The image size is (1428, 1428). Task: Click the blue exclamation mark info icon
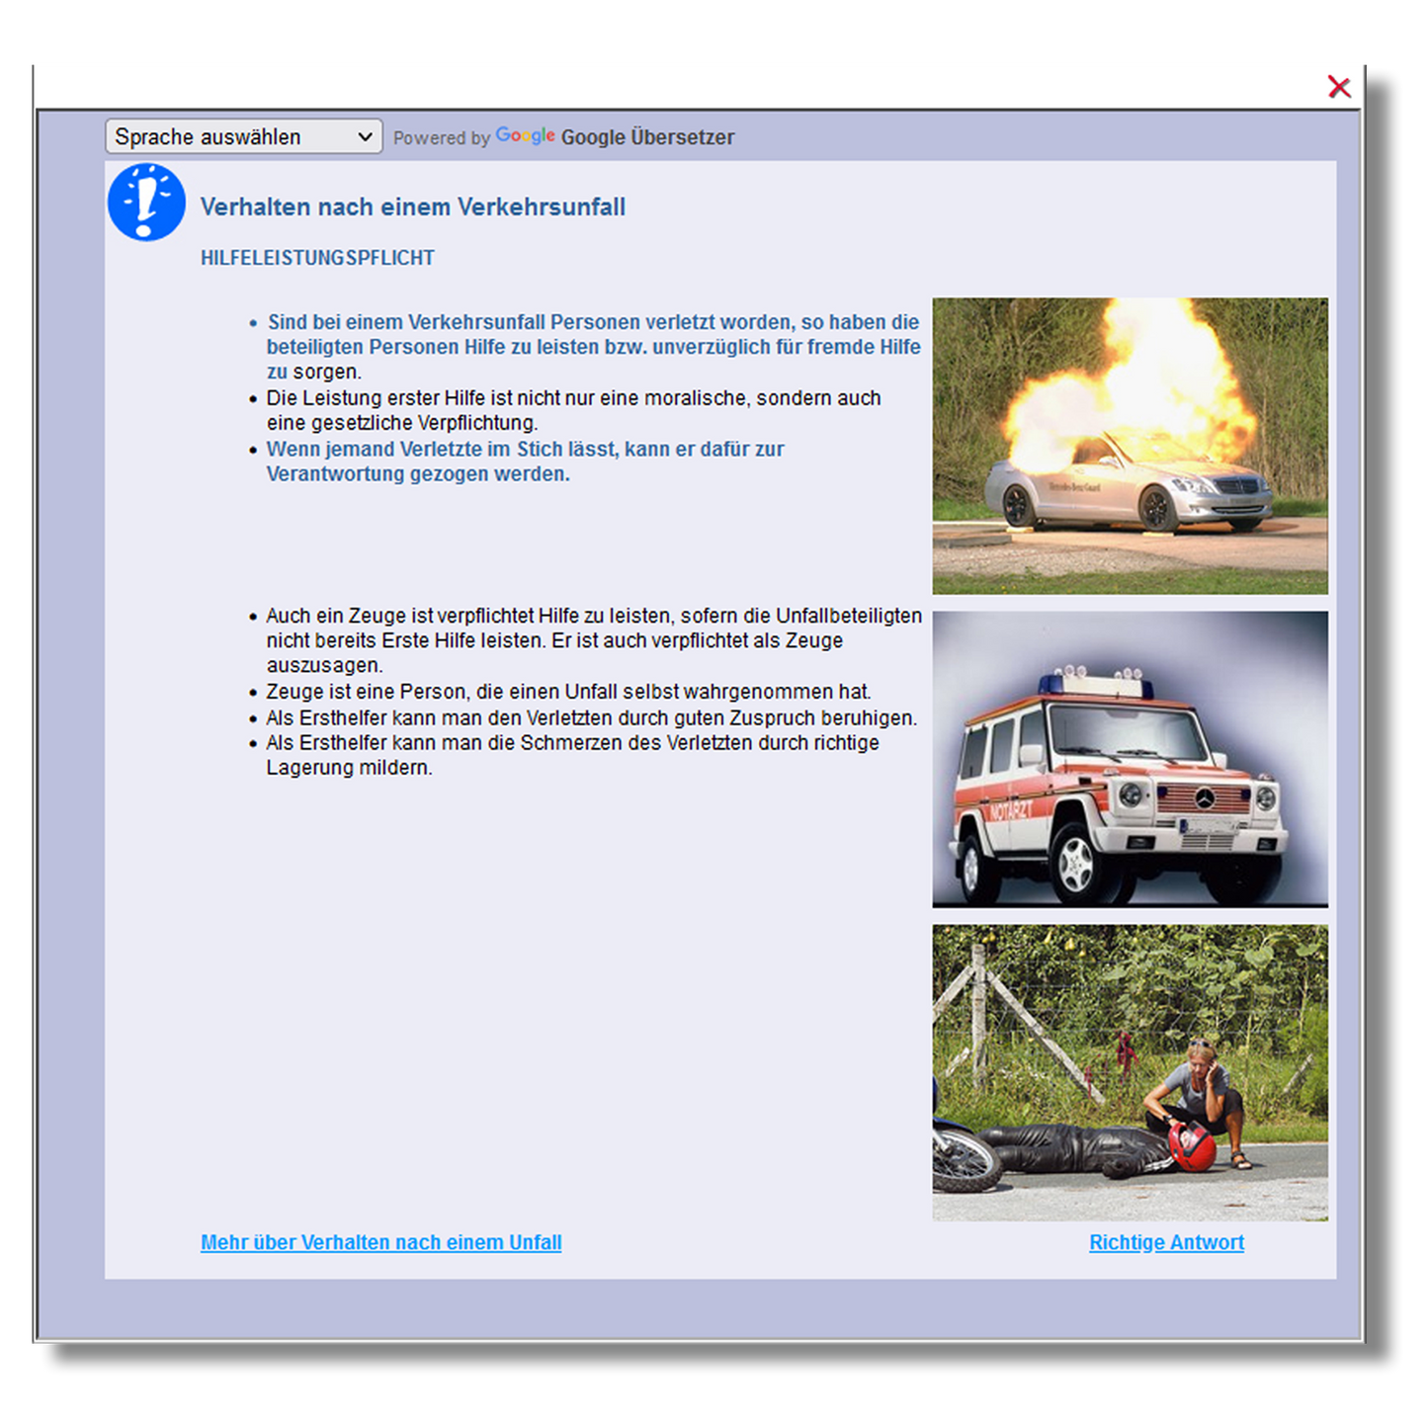coord(146,203)
